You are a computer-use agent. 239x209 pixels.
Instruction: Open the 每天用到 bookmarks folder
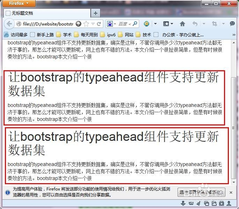(86, 35)
